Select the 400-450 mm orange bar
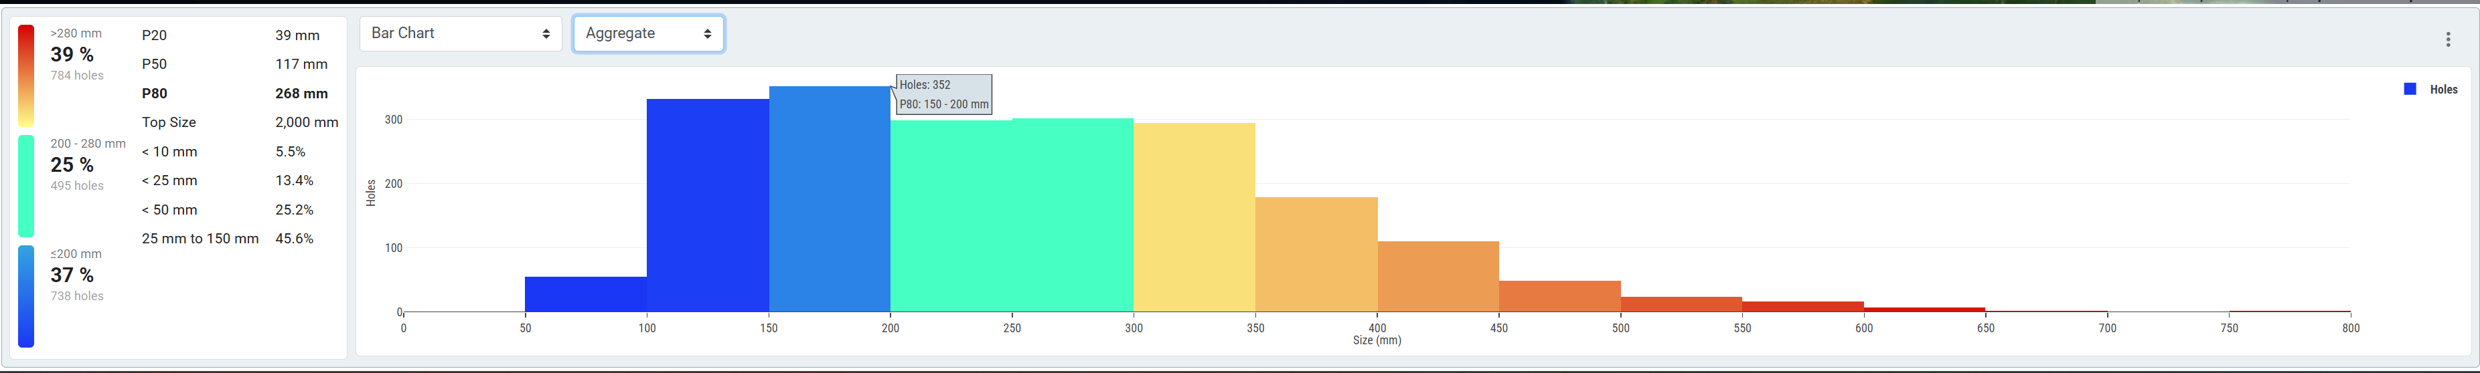Image resolution: width=2480 pixels, height=373 pixels. click(x=1438, y=277)
